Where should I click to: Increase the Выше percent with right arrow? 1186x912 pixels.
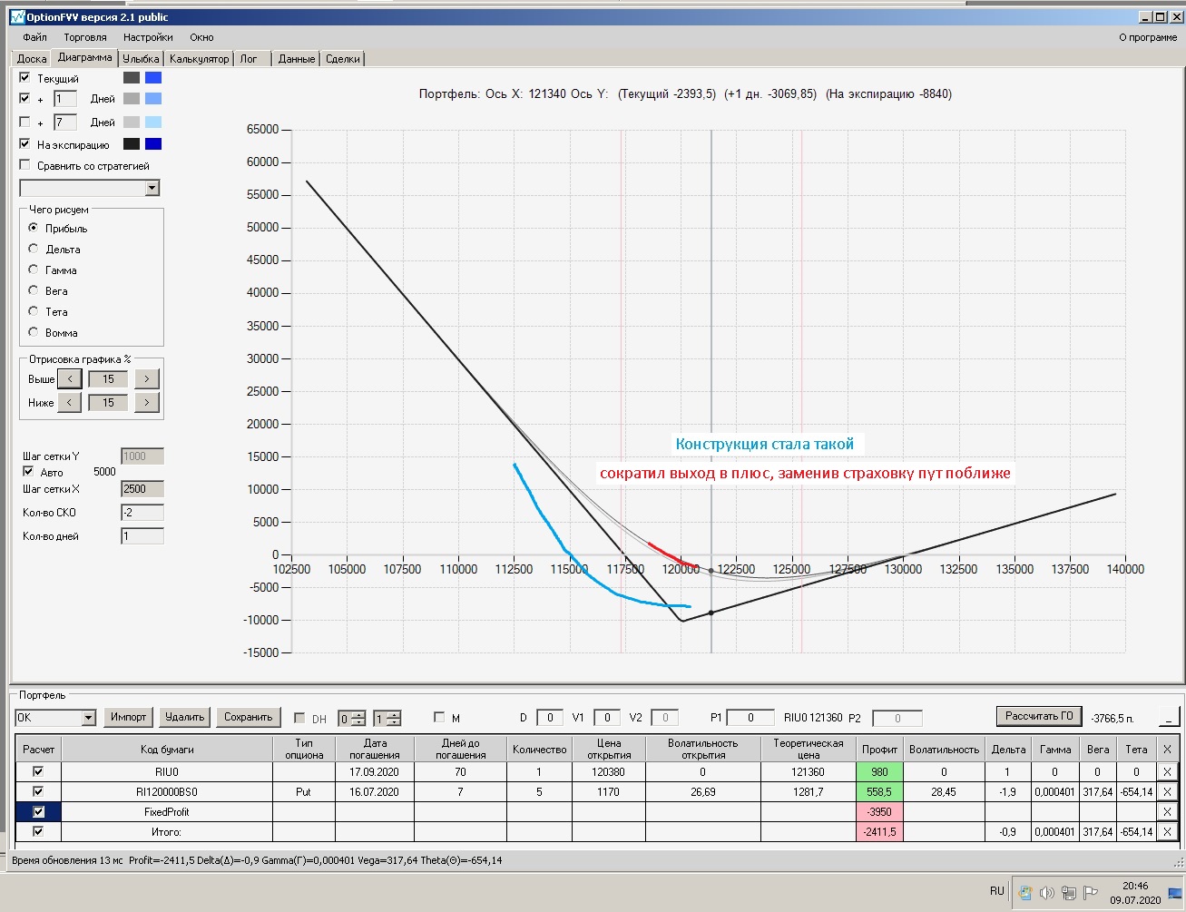[147, 378]
